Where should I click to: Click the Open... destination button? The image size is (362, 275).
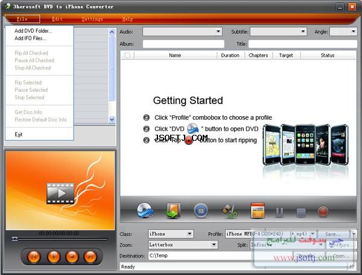point(341,256)
